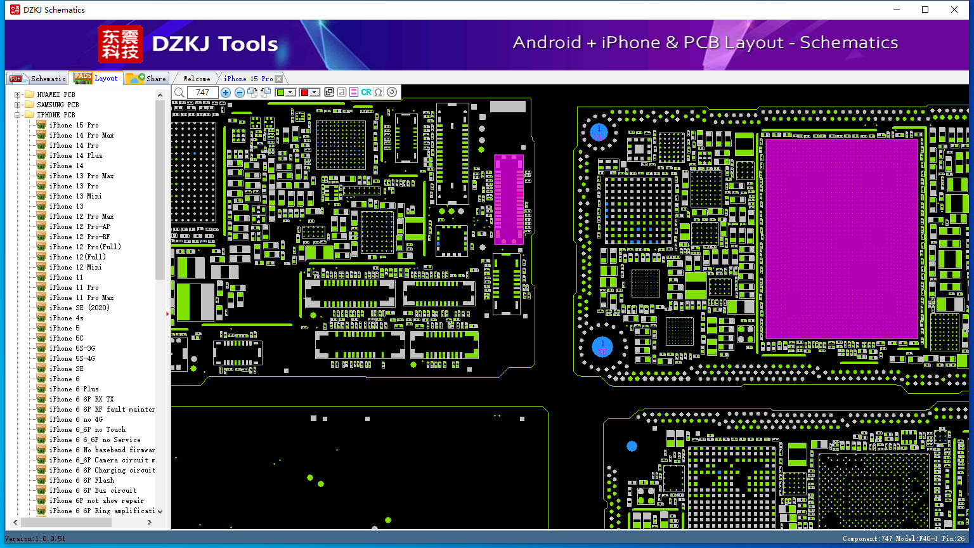The image size is (974, 548).
Task: Open the iPhone 12 Pro-RF entry
Action: click(80, 237)
